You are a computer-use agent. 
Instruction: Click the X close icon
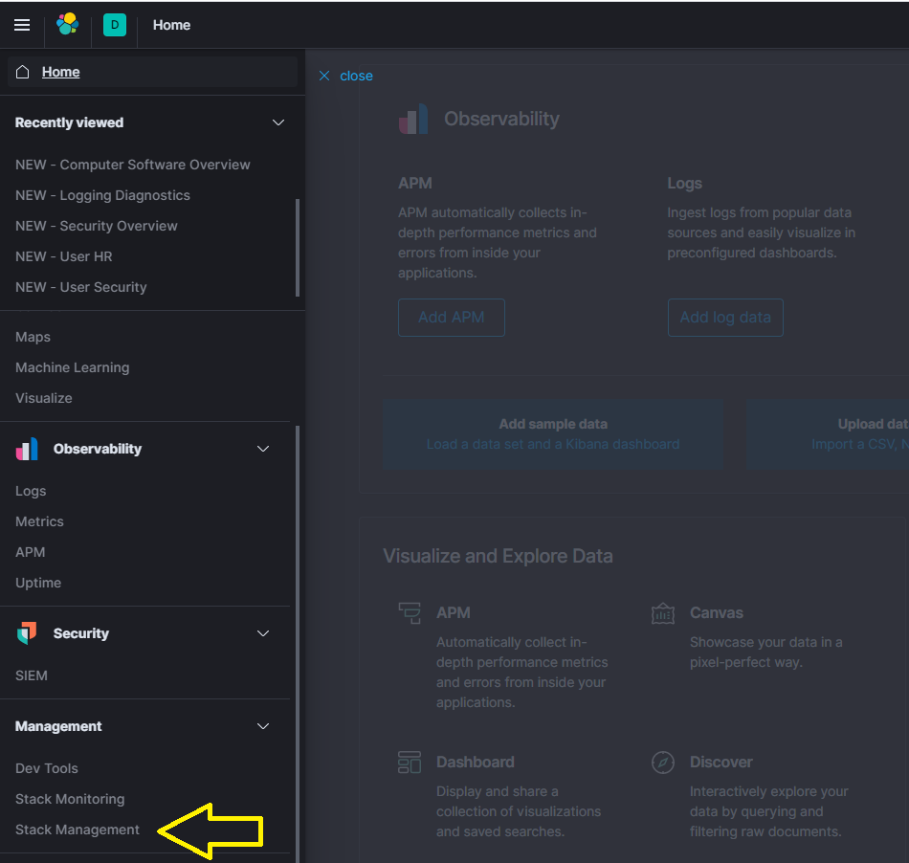pos(324,76)
